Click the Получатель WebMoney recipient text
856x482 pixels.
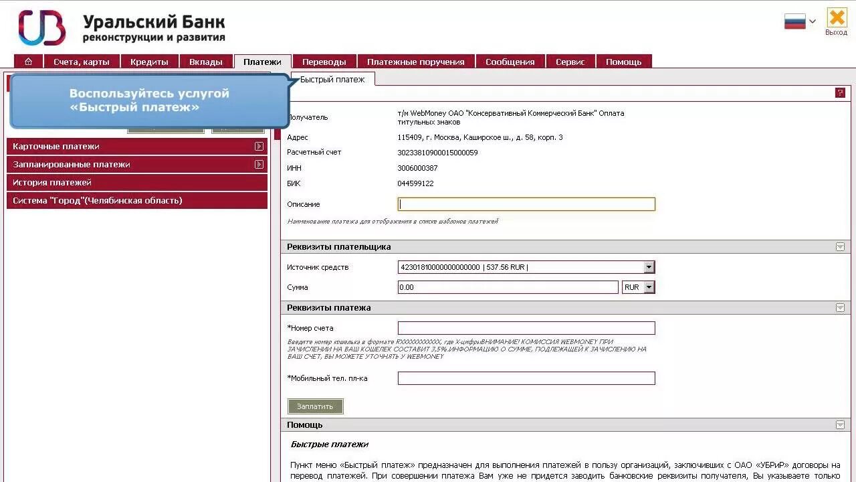(511, 118)
